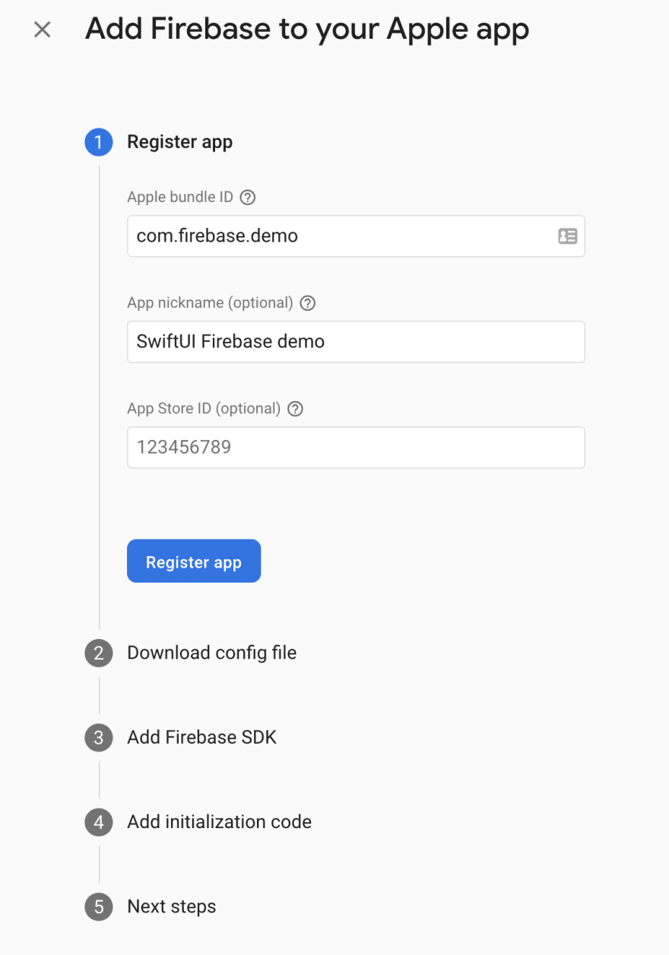The height and width of the screenshot is (955, 669).
Task: Click the step 1 number circle
Action: (99, 142)
